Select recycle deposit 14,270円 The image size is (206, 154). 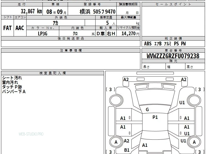click(x=130, y=34)
